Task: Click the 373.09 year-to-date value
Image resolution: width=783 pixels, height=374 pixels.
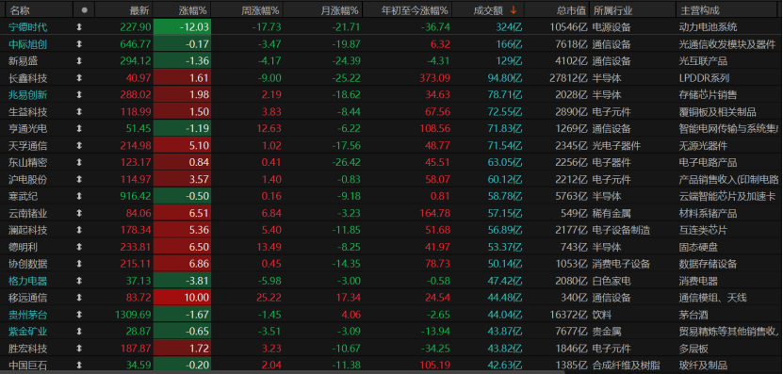Action: [x=434, y=78]
